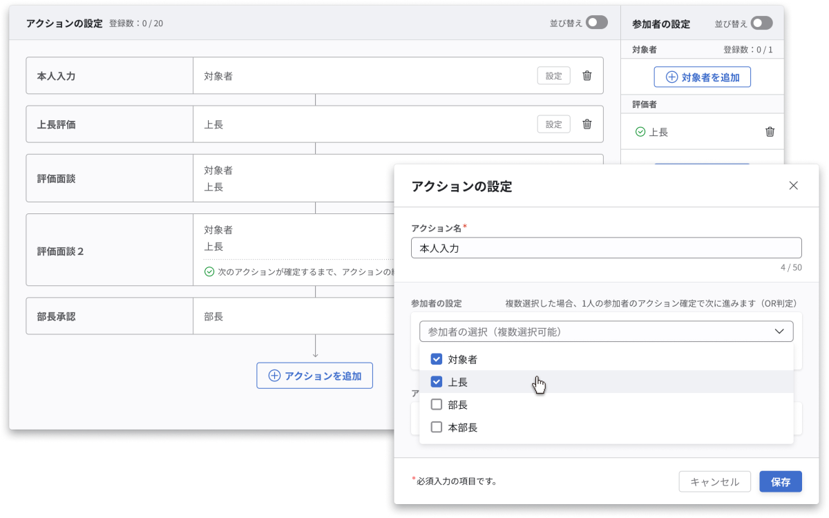Image resolution: width=829 pixels, height=518 pixels.
Task: Toggle 並び替え switch in action settings header
Action: click(596, 23)
